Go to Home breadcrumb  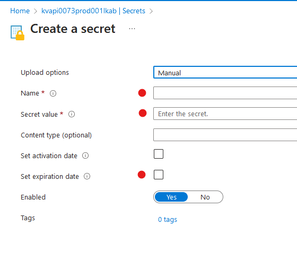point(20,11)
